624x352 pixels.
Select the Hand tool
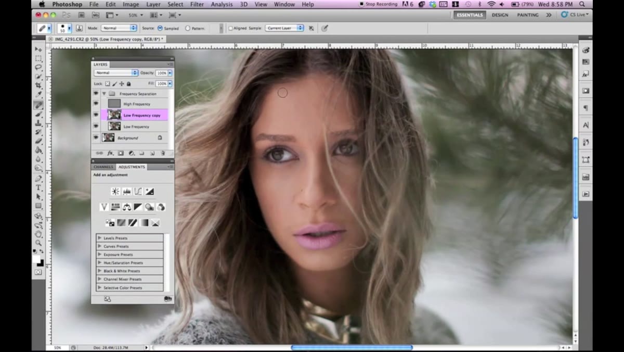[38, 234]
